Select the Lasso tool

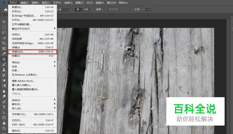[x=4, y=32]
